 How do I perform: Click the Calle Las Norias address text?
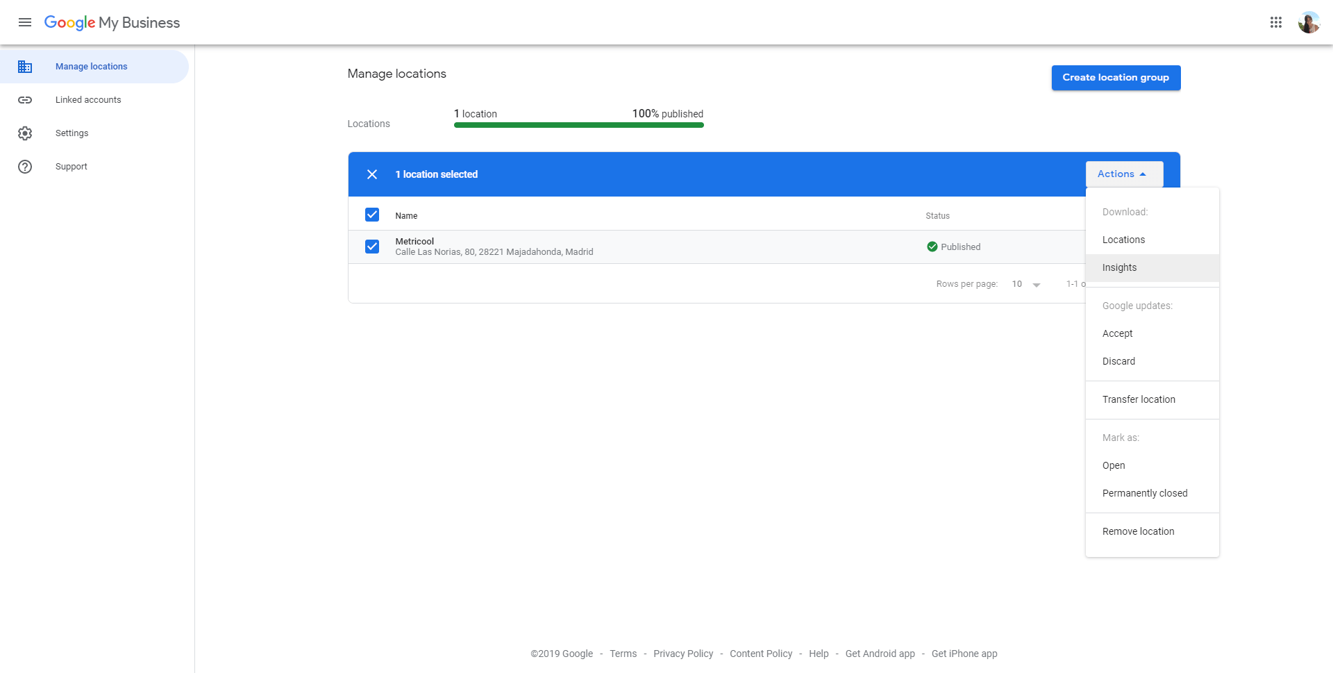click(494, 252)
